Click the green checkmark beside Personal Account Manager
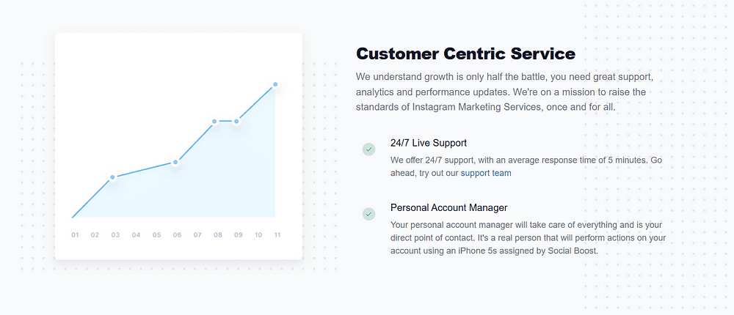This screenshot has height=315, width=734. tap(369, 214)
